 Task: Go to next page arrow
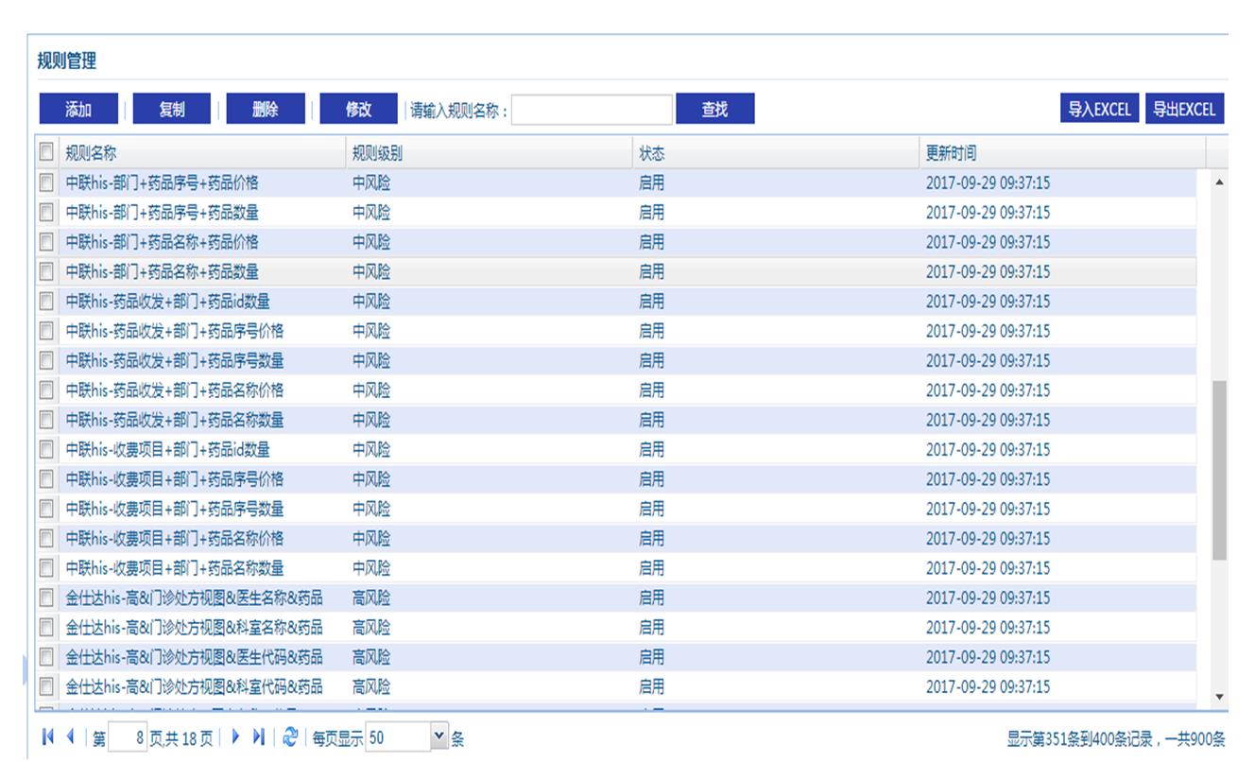tap(236, 737)
